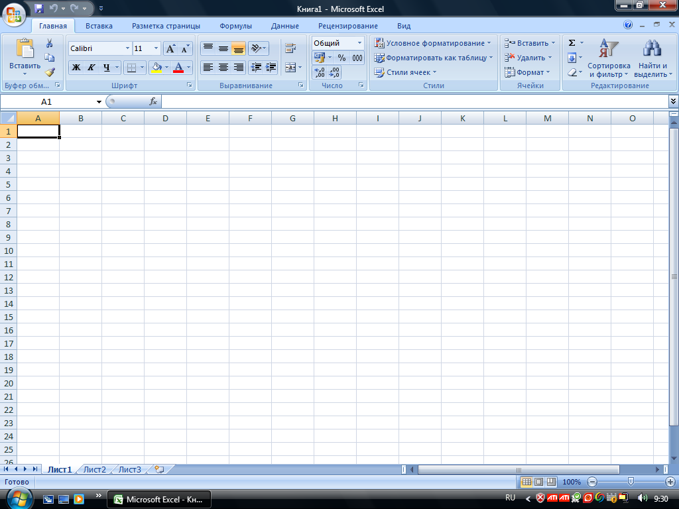Apply cell borders icon
The width and height of the screenshot is (679, 509).
(131, 67)
